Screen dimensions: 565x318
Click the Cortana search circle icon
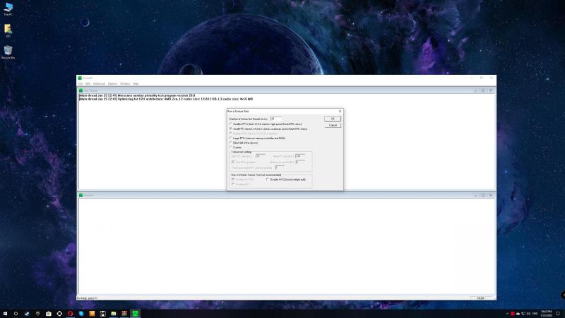[x=17, y=312]
